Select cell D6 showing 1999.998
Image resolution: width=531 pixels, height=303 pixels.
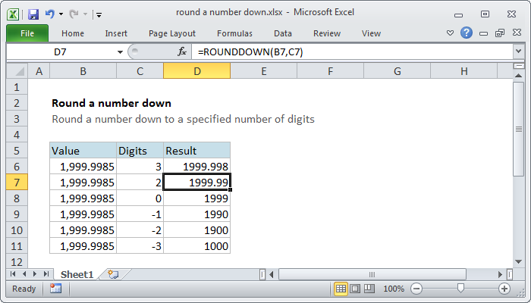click(x=196, y=166)
